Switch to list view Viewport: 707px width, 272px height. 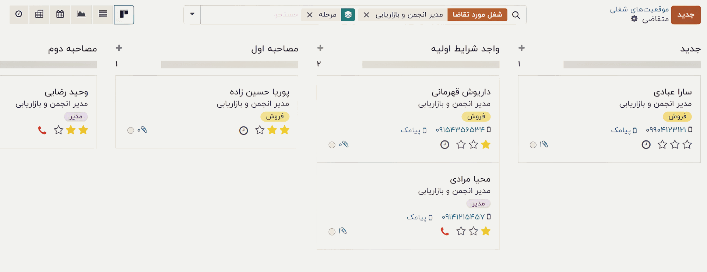point(103,15)
